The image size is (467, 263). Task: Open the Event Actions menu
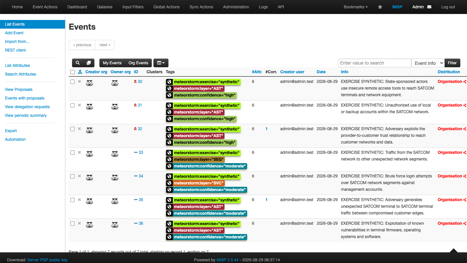(x=45, y=7)
